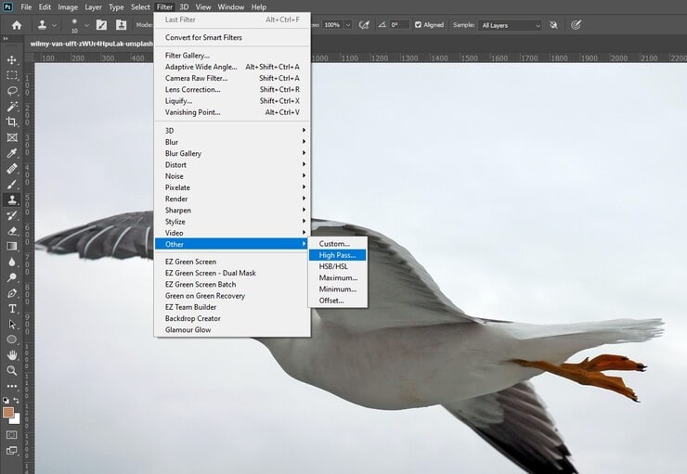Select the Eraser tool
This screenshot has width=687, height=474.
coord(12,231)
